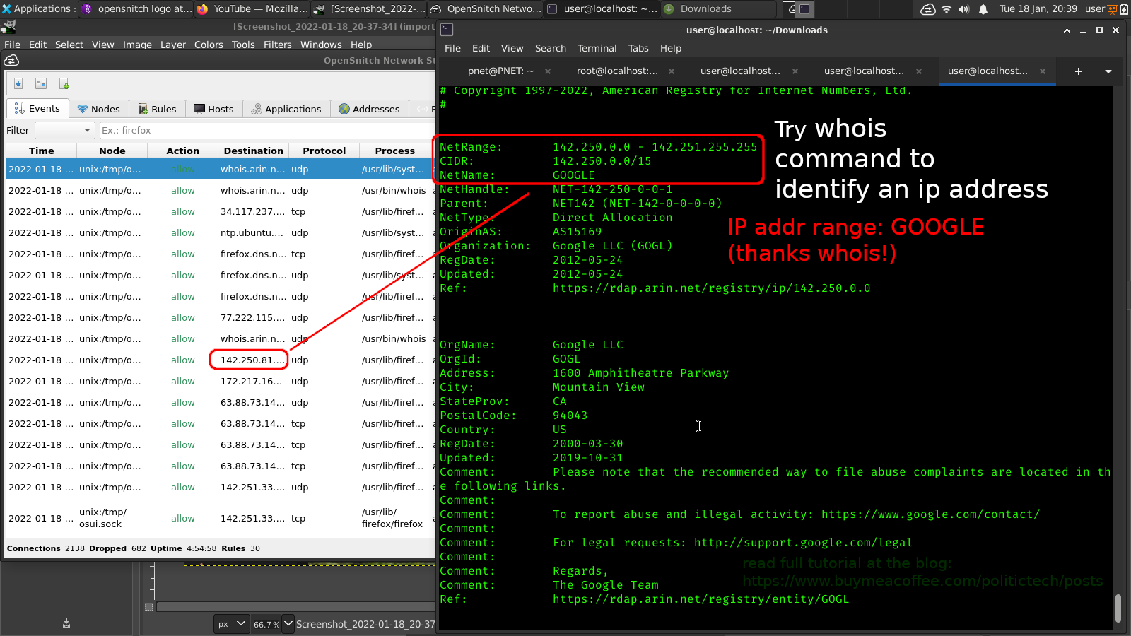Open the Wi-Fi network indicator

click(x=947, y=9)
